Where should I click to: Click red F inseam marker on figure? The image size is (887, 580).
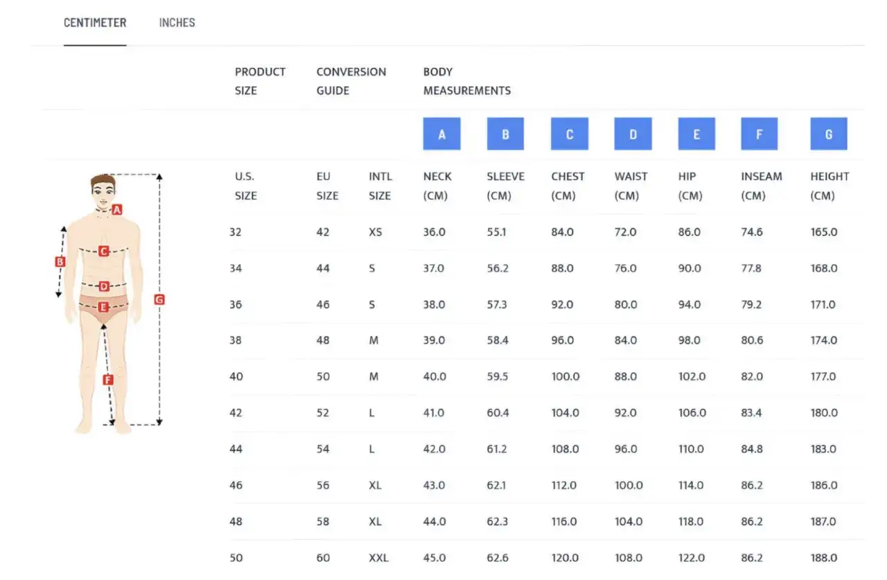point(107,380)
